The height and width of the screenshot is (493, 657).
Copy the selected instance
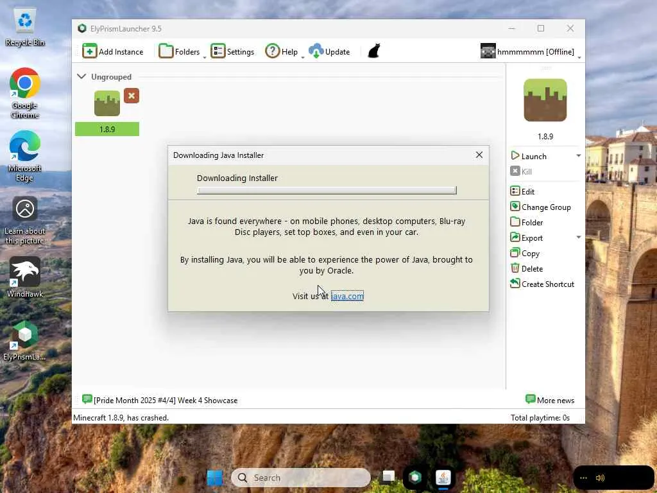coord(525,253)
